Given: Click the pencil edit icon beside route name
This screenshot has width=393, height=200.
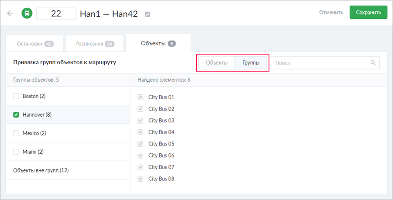Looking at the screenshot, I should (x=148, y=14).
